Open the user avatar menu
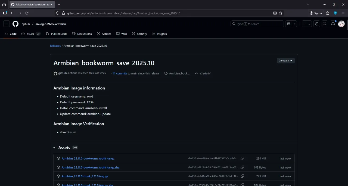Image resolution: width=348 pixels, height=186 pixels. pos(341,24)
